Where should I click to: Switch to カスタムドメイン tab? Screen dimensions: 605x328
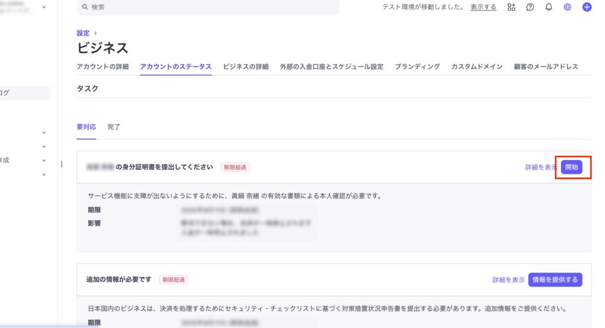pos(477,67)
